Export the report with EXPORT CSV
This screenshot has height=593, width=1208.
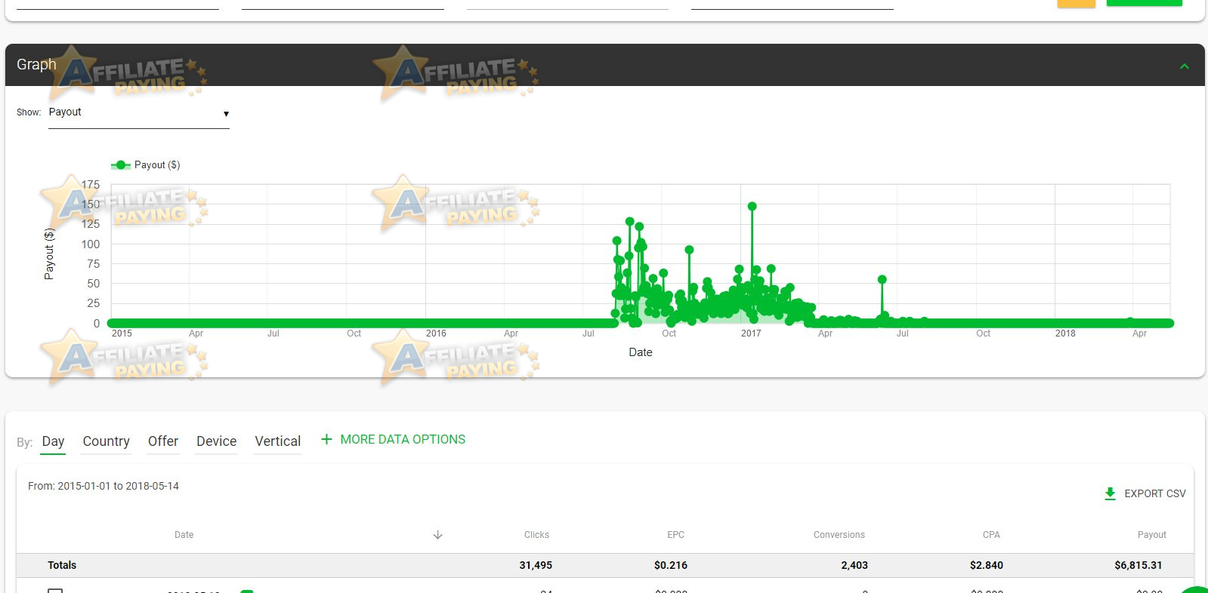coord(1155,493)
